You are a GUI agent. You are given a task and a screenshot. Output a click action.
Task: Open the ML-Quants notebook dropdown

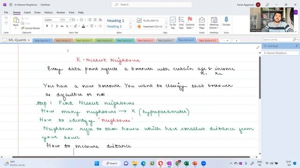[x=29, y=40]
